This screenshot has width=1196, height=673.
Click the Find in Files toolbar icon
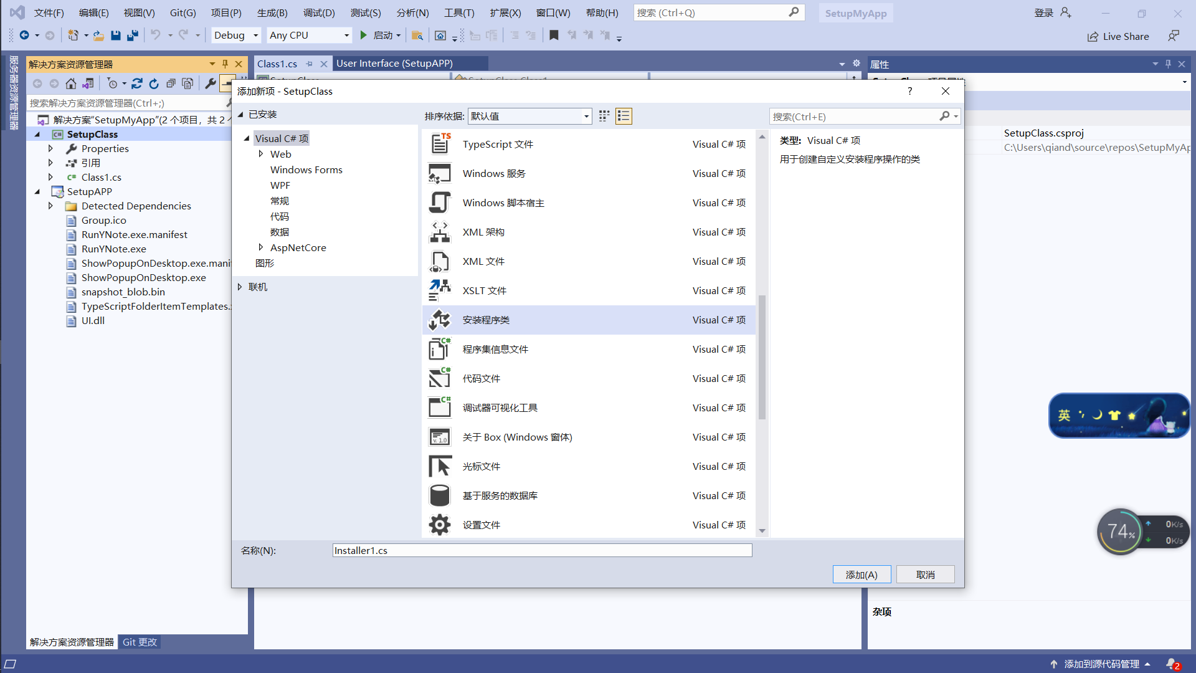coord(417,36)
